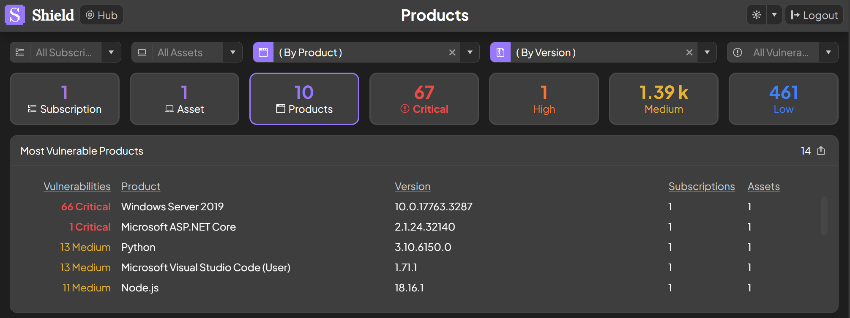
Task: Sort by Product column header
Action: pos(141,186)
